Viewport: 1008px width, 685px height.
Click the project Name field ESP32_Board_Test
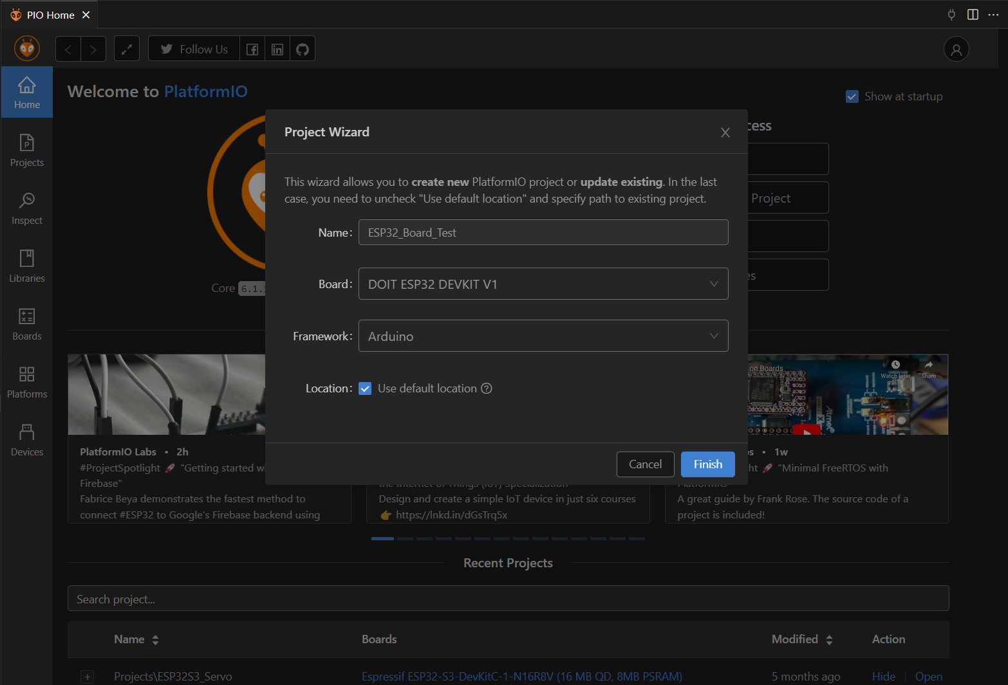click(x=543, y=232)
